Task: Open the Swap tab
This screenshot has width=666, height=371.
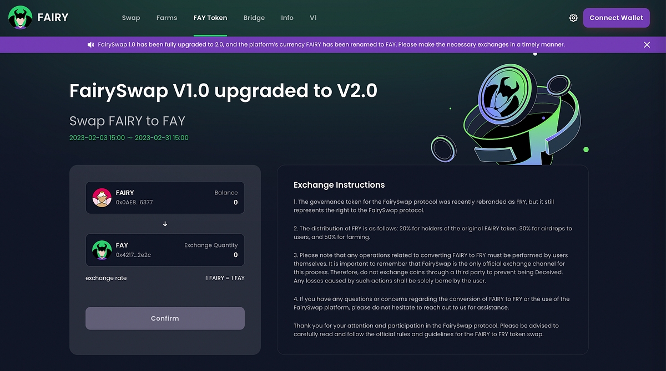Action: 131,18
